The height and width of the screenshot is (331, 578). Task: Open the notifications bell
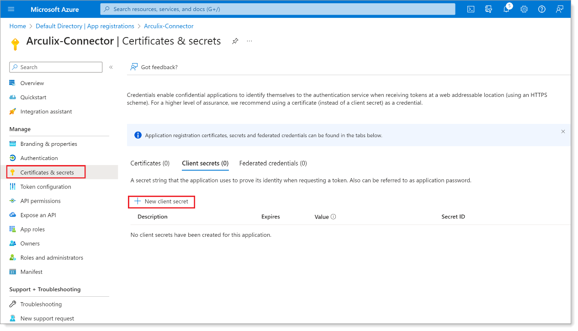pos(506,9)
